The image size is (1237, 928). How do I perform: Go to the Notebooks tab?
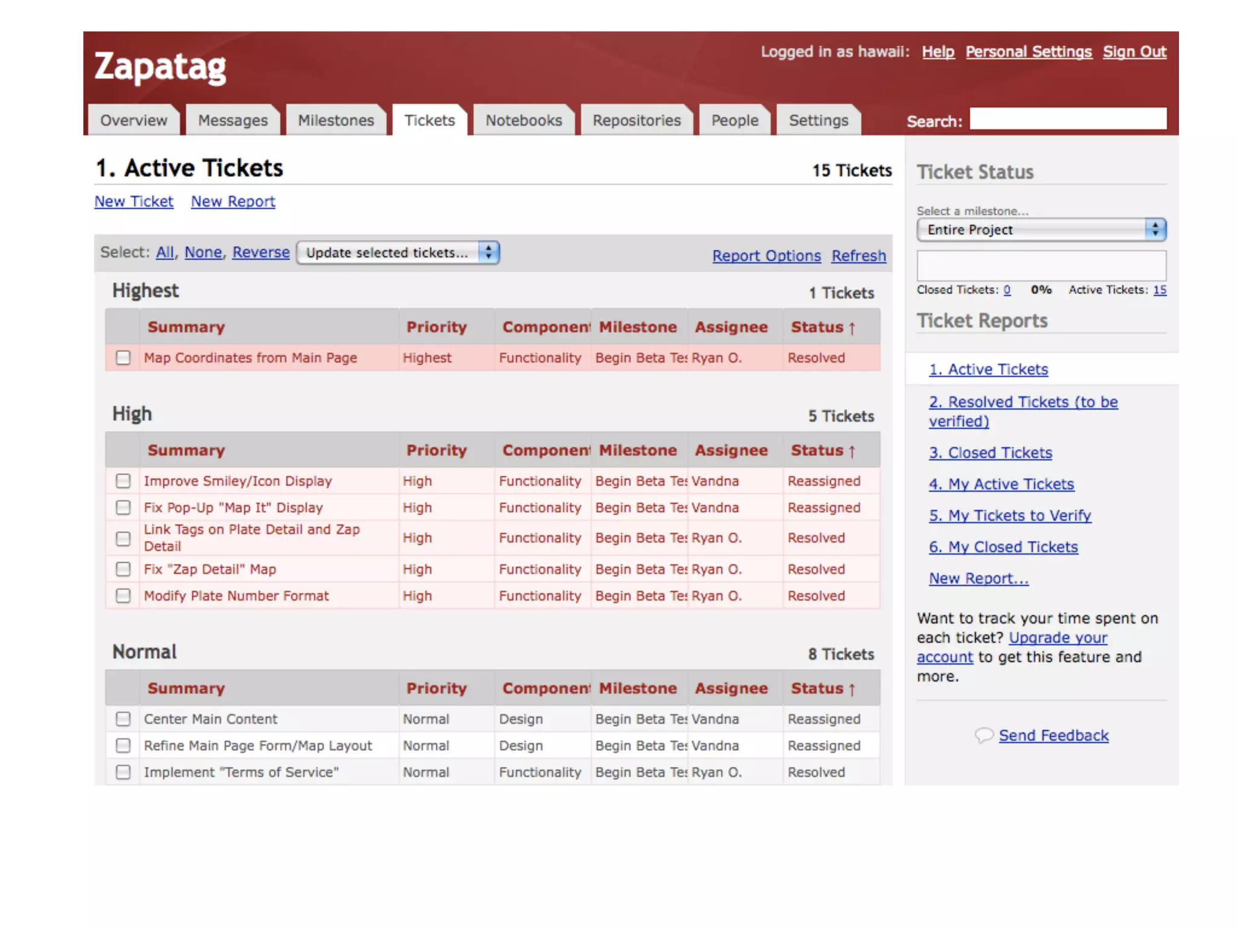point(523,120)
